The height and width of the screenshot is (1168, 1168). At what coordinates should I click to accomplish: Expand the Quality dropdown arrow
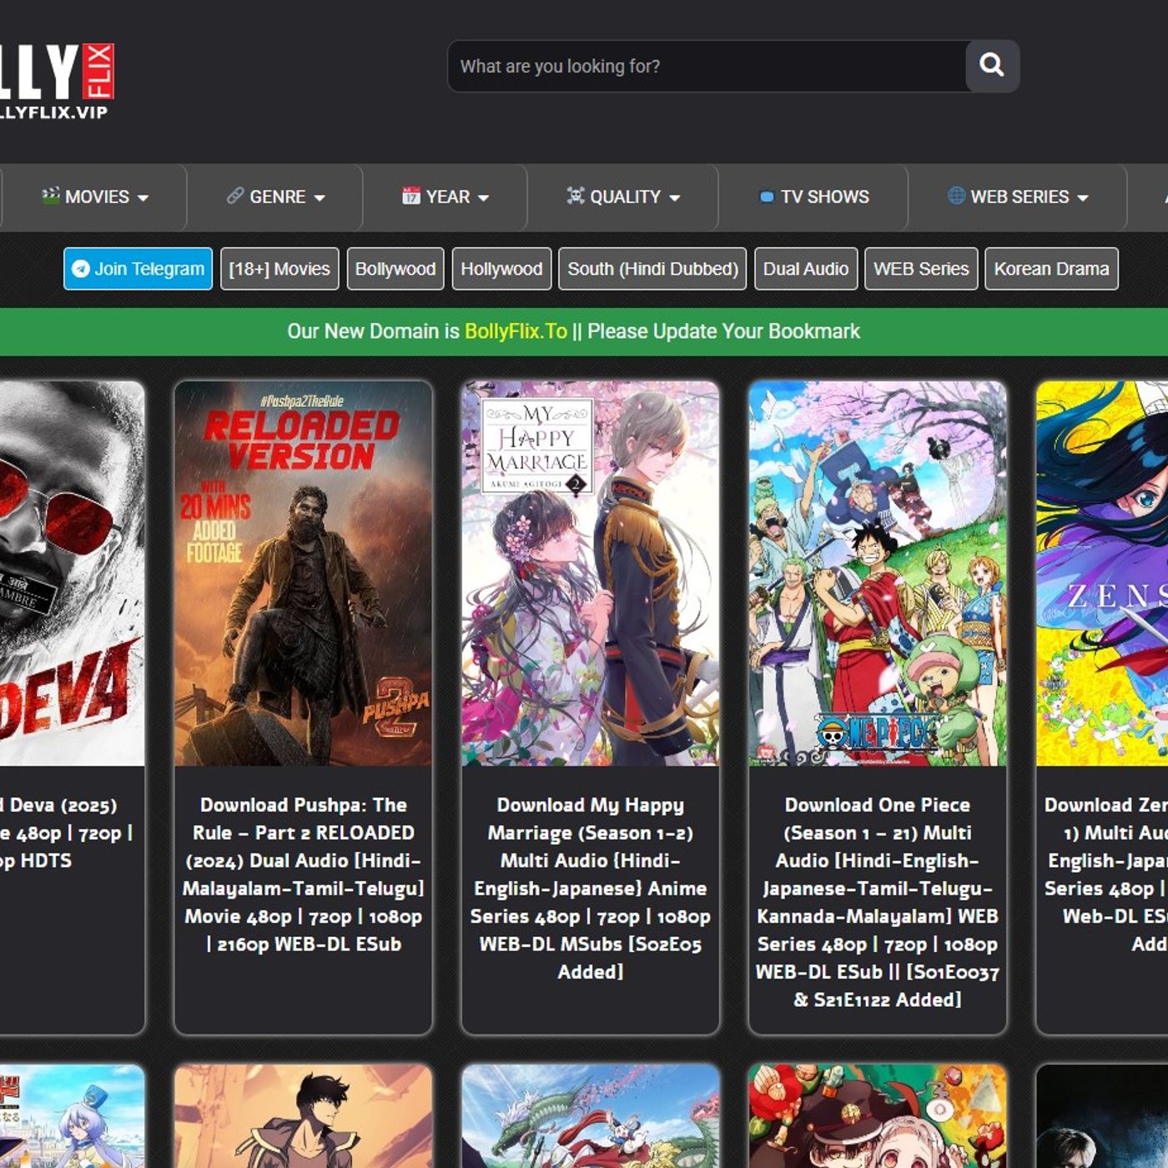click(x=674, y=198)
